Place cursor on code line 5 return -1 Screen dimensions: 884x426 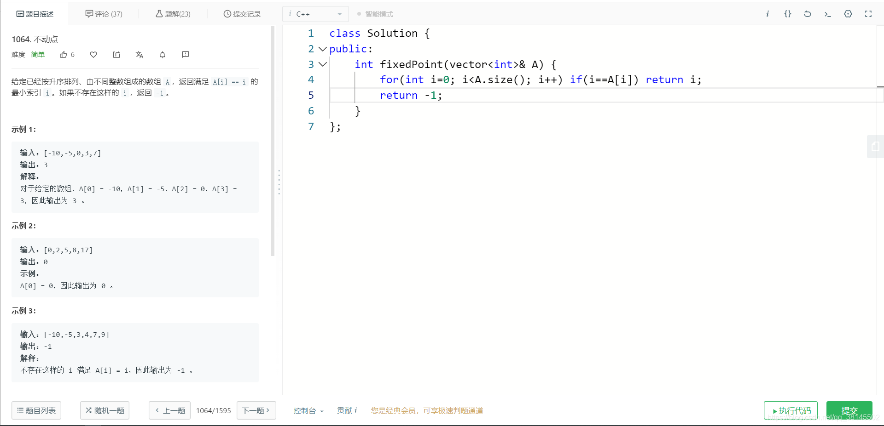(411, 95)
